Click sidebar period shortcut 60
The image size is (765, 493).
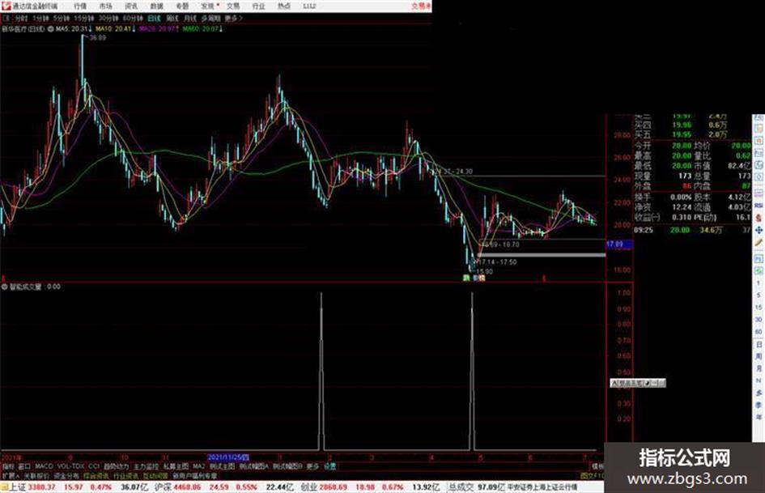(x=759, y=332)
